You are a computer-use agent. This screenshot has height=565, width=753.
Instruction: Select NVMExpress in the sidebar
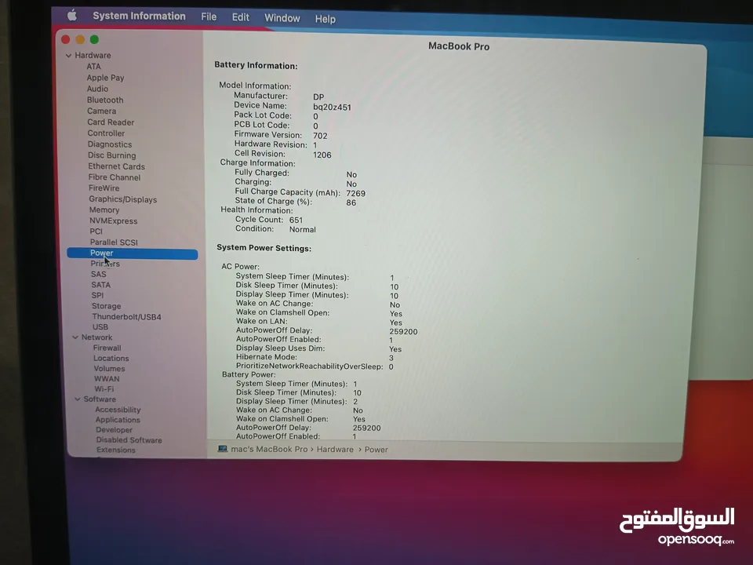[113, 221]
